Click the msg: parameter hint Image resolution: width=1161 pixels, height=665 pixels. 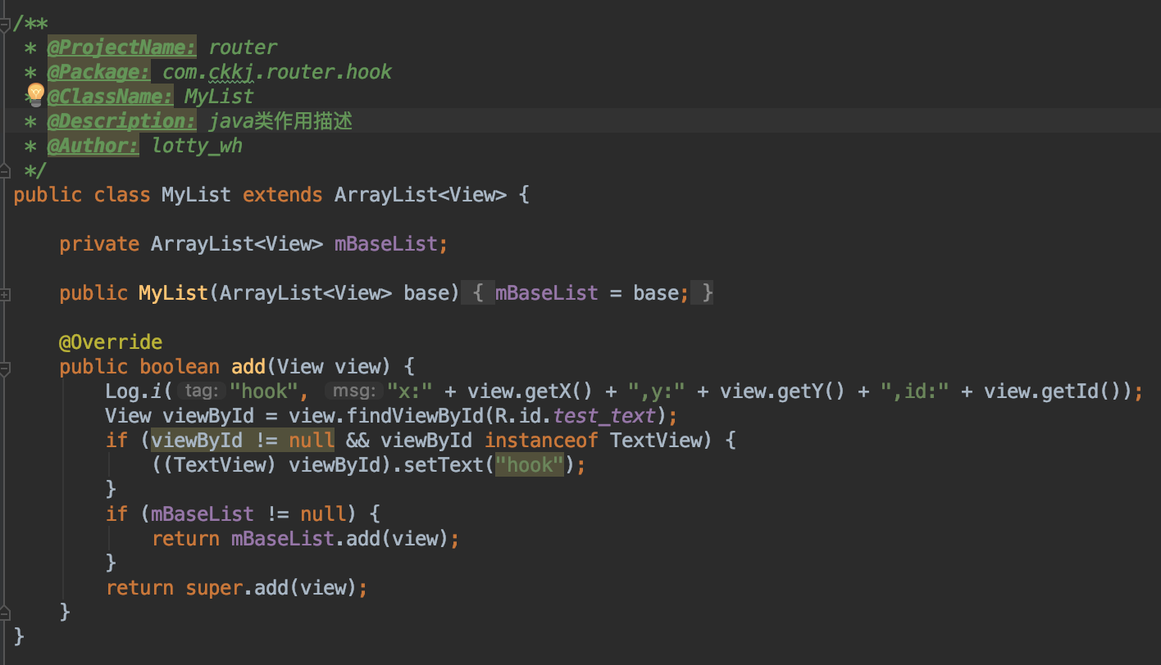point(353,391)
